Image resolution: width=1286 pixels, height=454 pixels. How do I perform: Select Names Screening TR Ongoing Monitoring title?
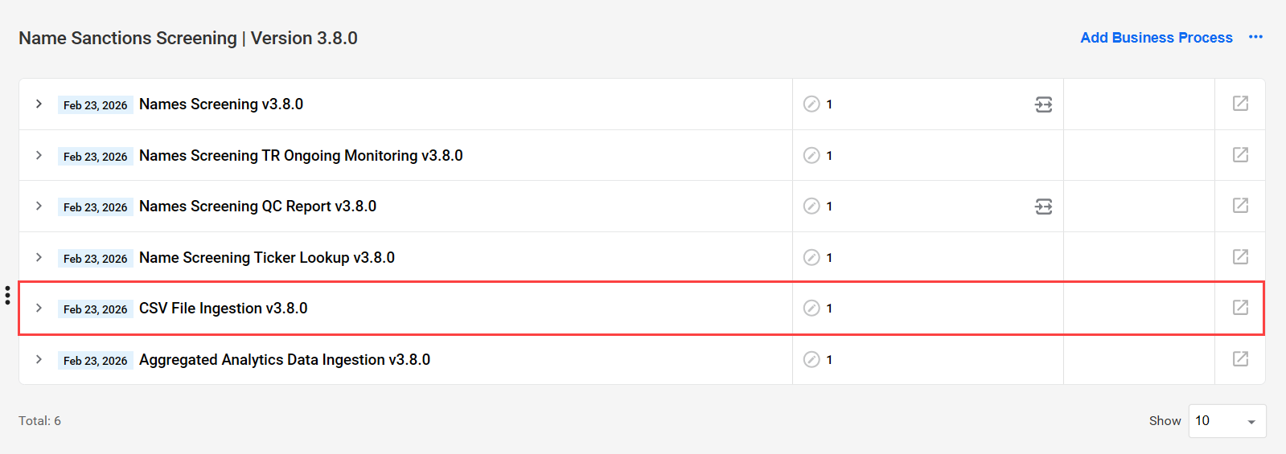click(x=301, y=155)
